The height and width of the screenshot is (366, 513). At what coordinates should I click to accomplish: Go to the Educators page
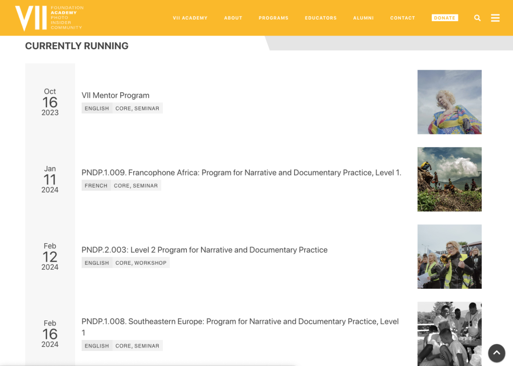[321, 18]
